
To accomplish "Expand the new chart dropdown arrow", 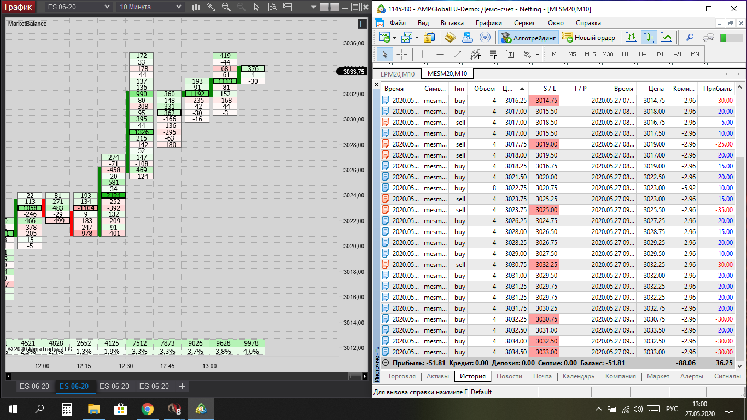I will [x=394, y=37].
